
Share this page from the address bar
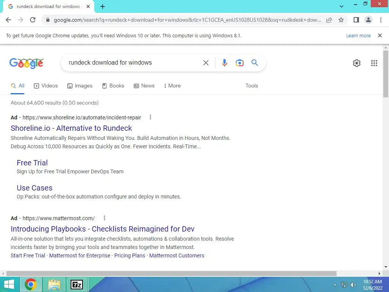pos(329,20)
